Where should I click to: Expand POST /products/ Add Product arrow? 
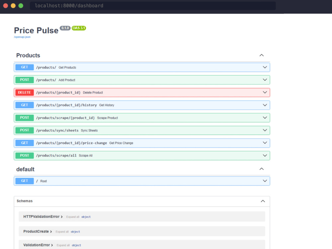265,80
